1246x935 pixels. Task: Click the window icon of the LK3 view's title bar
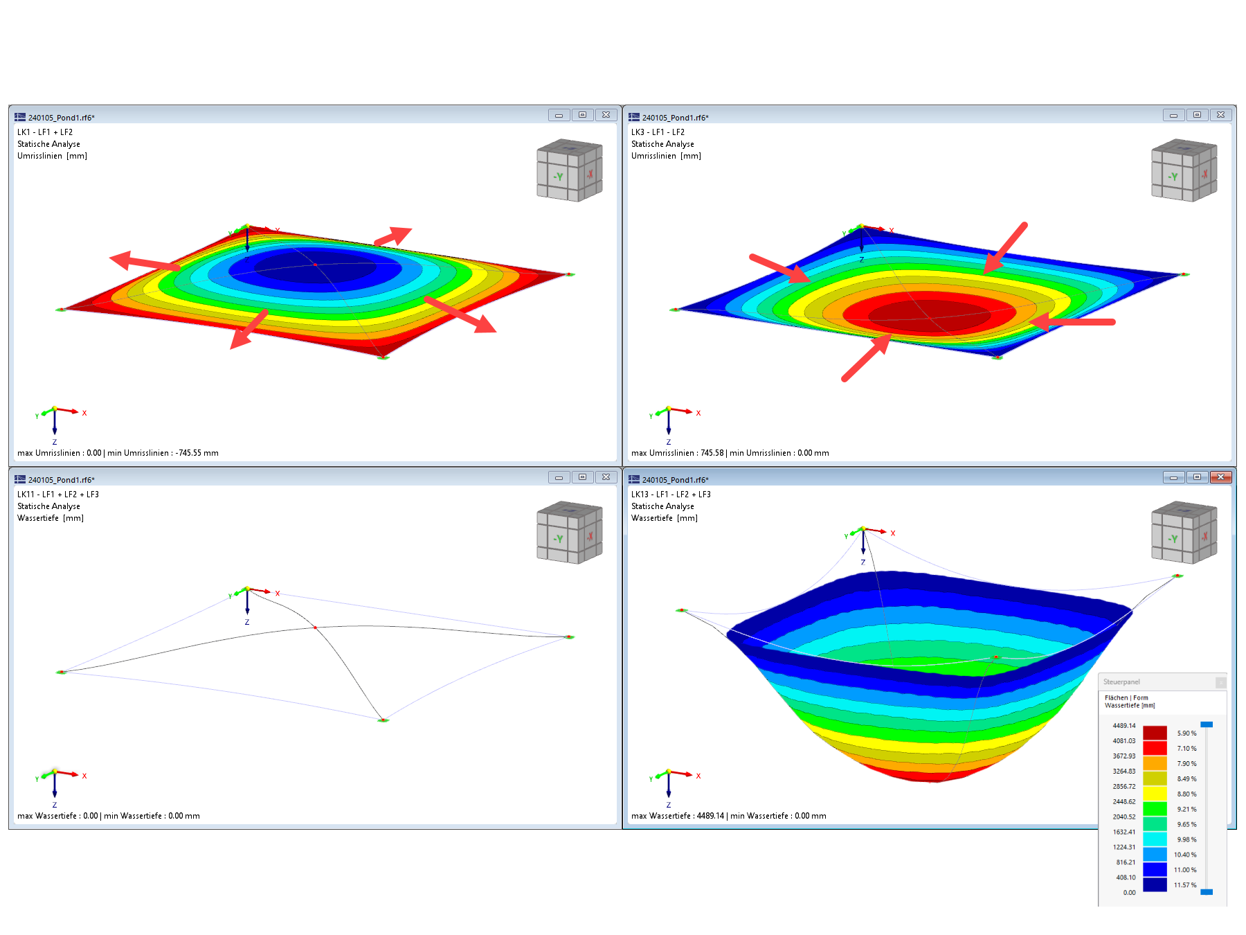[634, 117]
